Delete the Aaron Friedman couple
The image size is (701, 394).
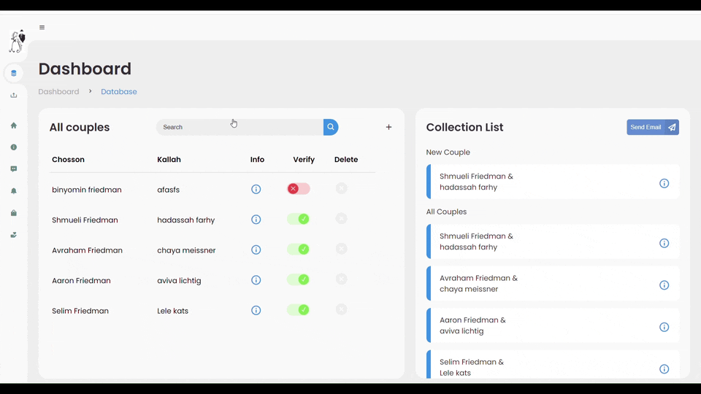coord(342,279)
